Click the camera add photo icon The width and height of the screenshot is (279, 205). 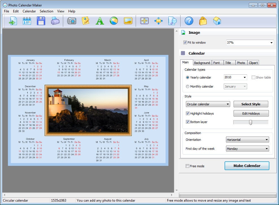point(72,21)
